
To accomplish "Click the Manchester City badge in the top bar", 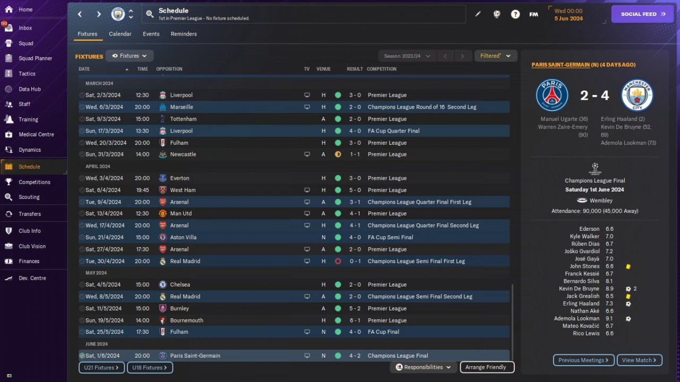I will click(118, 14).
